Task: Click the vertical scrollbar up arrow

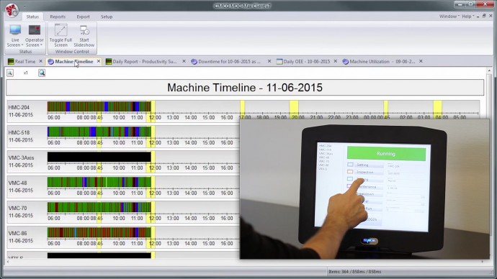Action: [489, 71]
